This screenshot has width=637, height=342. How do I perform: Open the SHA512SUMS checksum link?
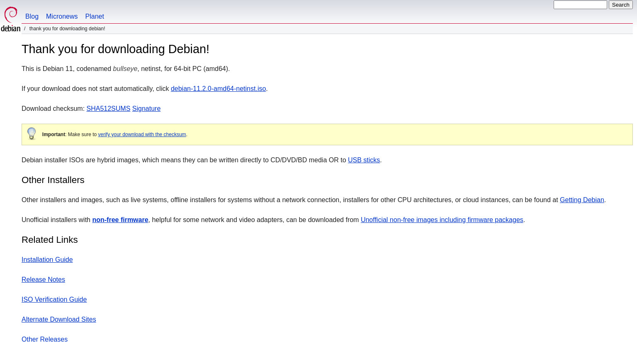[x=108, y=108]
